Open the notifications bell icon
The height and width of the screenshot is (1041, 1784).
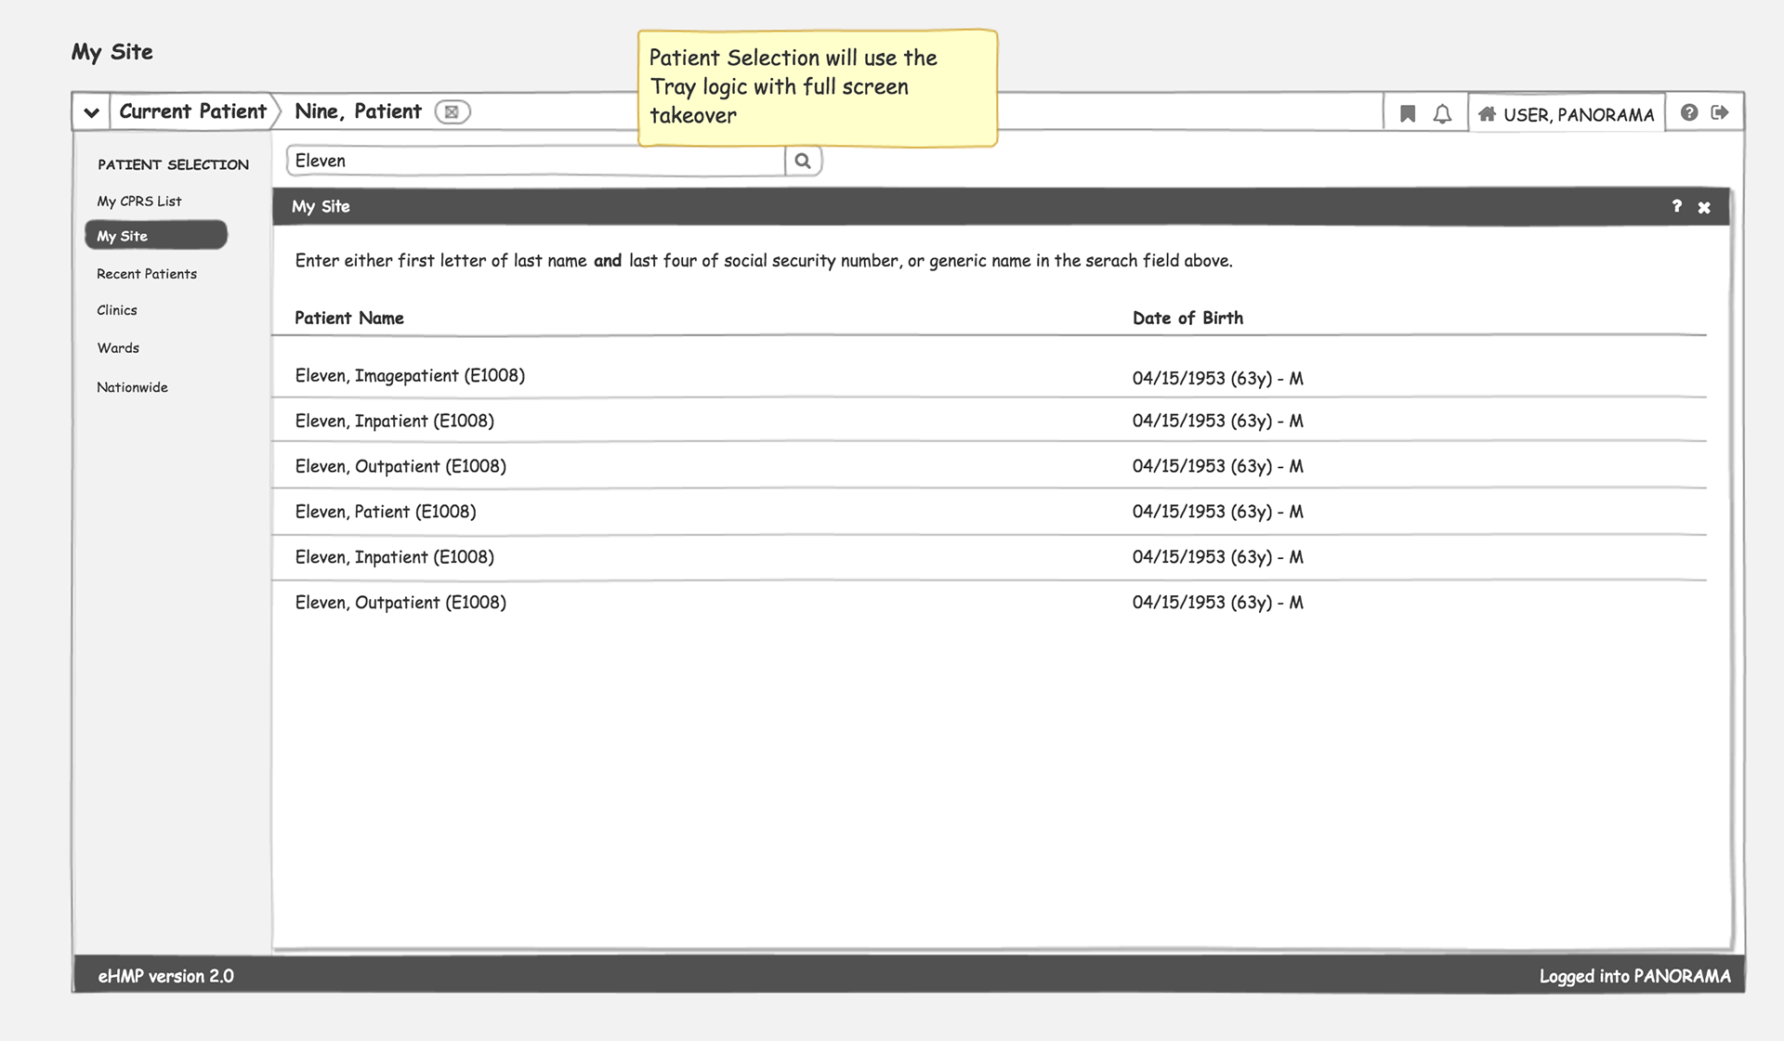1442,113
